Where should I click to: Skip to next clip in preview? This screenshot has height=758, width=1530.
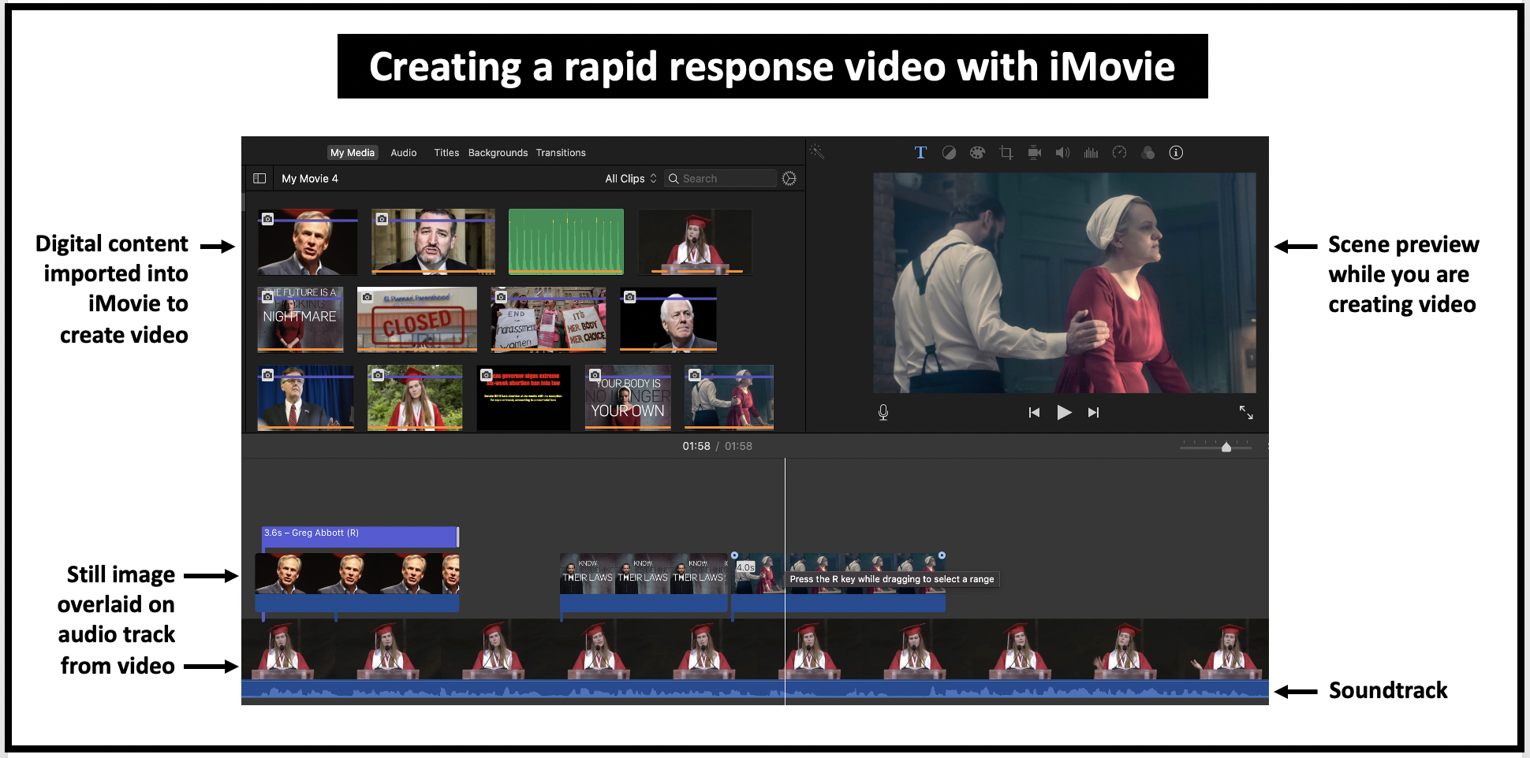(1093, 412)
